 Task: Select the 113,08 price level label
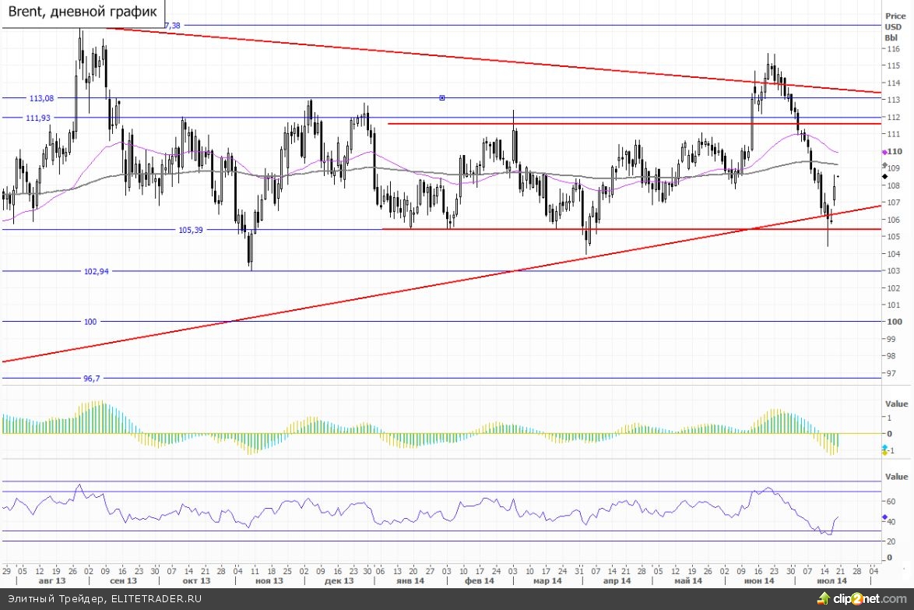41,99
